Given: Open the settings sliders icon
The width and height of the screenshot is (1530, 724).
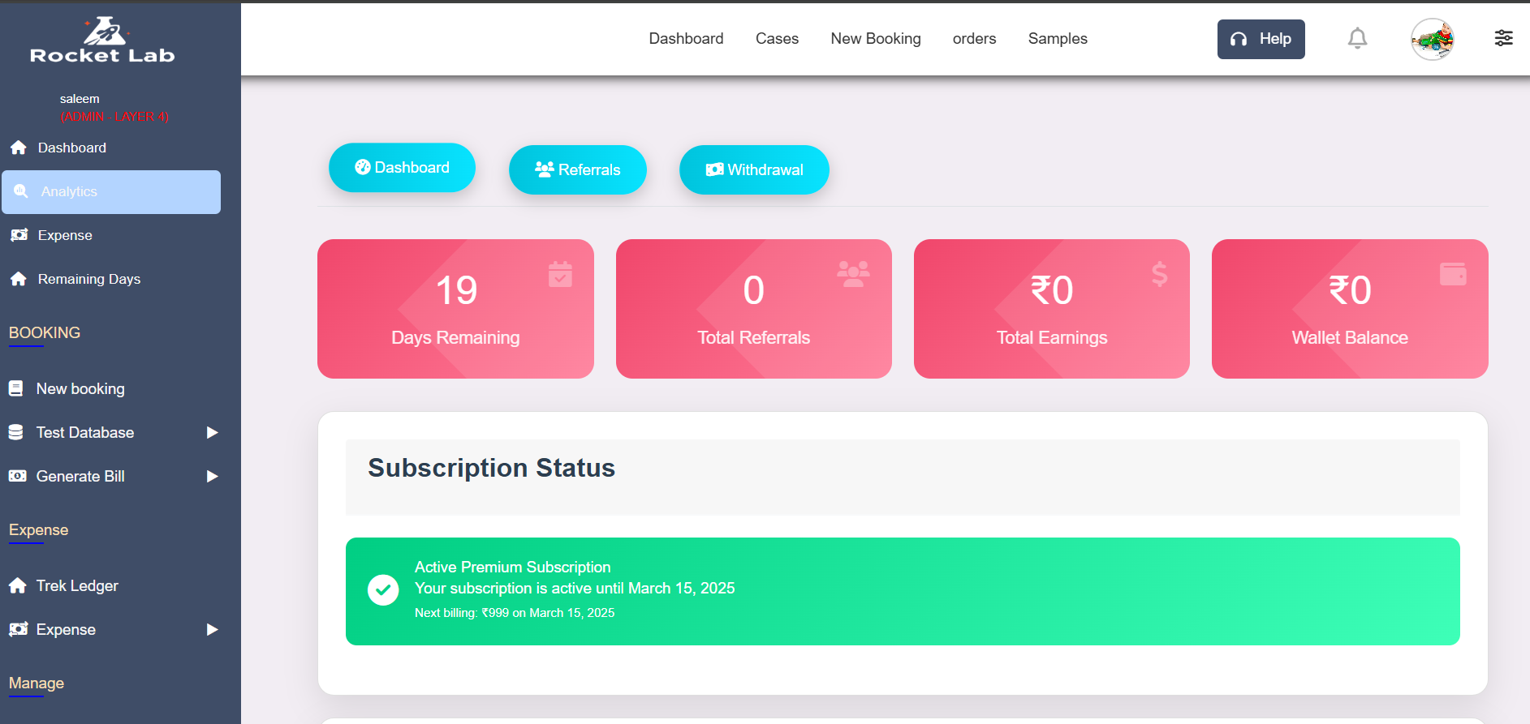Looking at the screenshot, I should pos(1503,38).
